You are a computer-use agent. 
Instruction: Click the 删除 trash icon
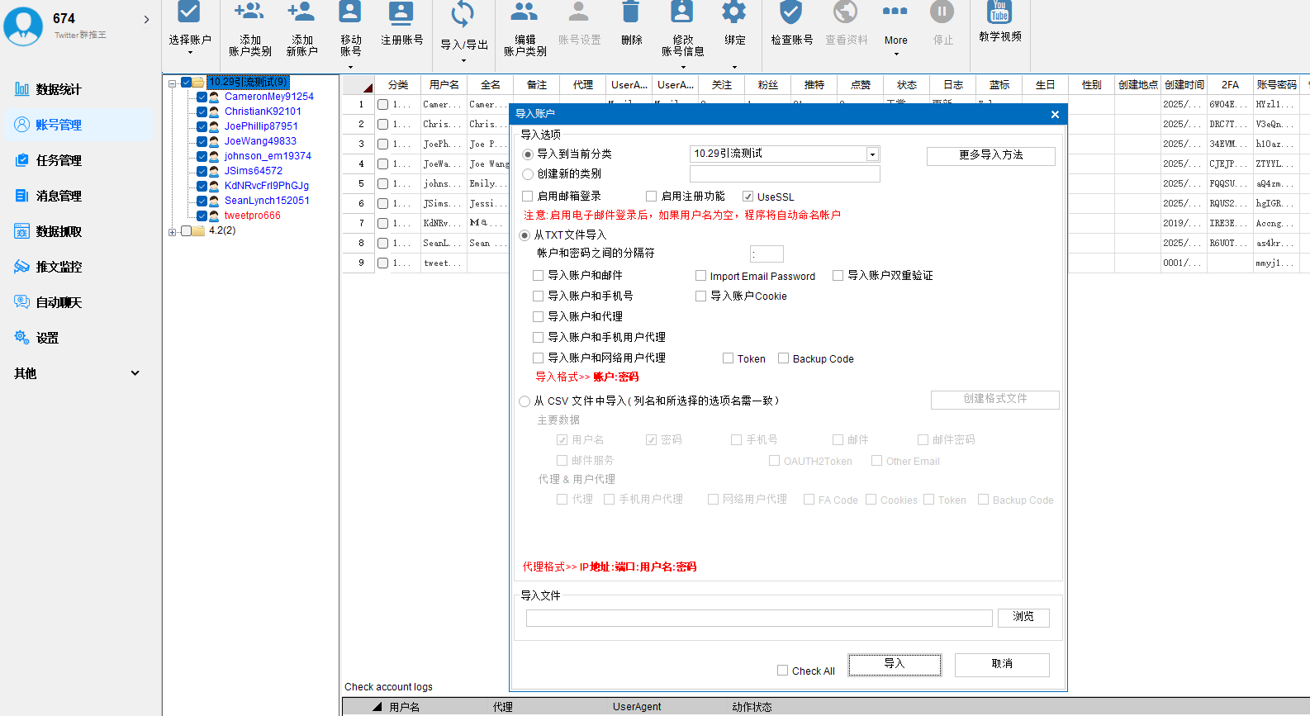point(631,12)
